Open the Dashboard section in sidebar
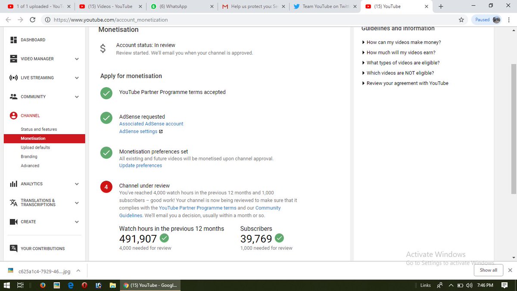This screenshot has height=291, width=517. tap(33, 40)
